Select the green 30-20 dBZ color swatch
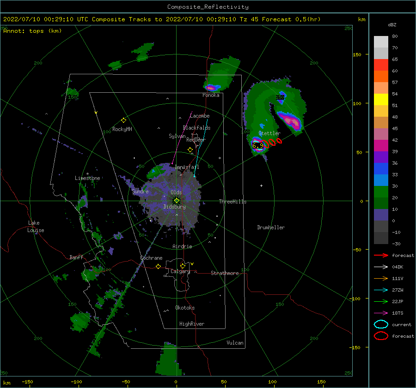Screen dimensions: 416x388 pyautogui.click(x=381, y=192)
